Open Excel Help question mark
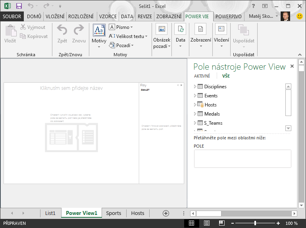This screenshot has width=306, height=228. pyautogui.click(x=253, y=6)
